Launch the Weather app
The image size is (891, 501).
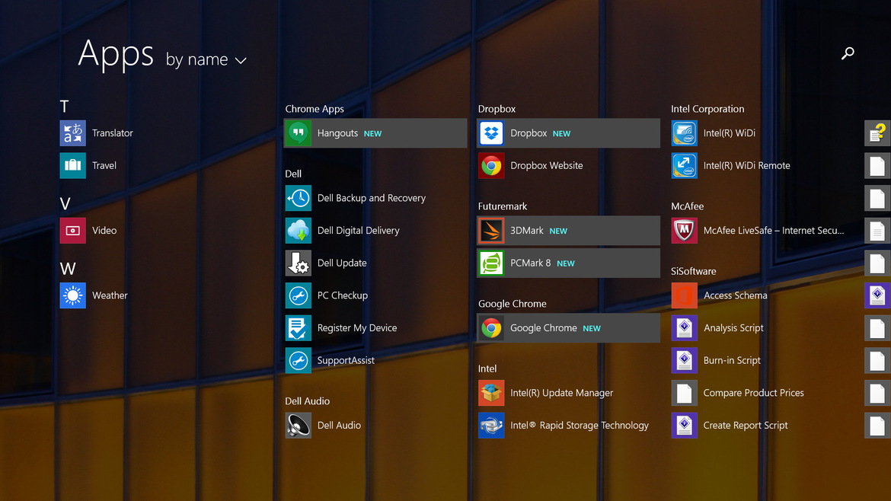pos(94,295)
